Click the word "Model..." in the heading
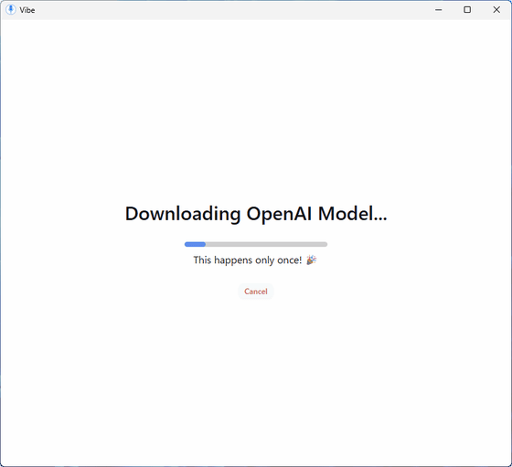The width and height of the screenshot is (512, 467). pos(353,214)
